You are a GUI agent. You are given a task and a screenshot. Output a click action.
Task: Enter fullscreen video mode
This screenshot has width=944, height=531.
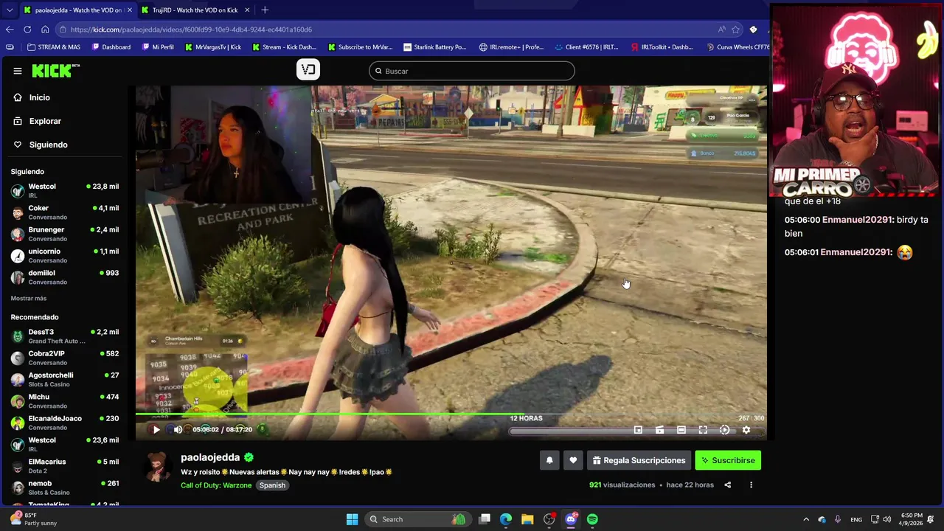click(x=703, y=430)
